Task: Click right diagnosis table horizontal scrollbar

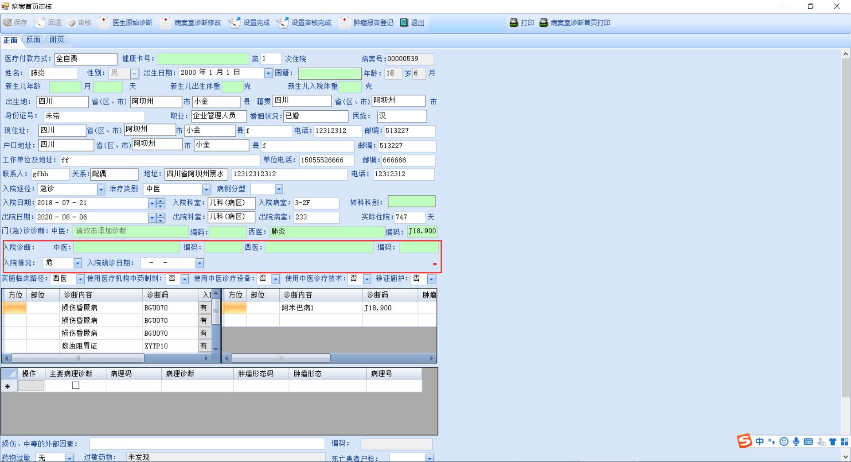Action: [329, 358]
